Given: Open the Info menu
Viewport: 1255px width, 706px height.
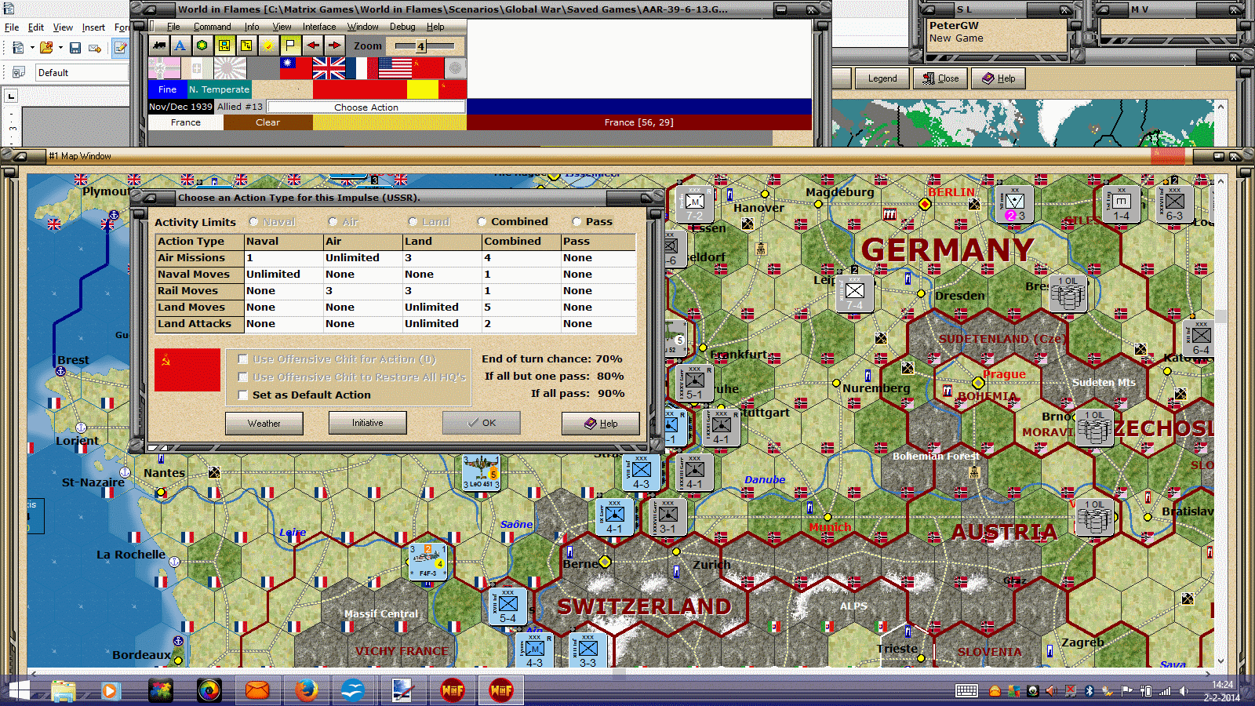Looking at the screenshot, I should (251, 27).
